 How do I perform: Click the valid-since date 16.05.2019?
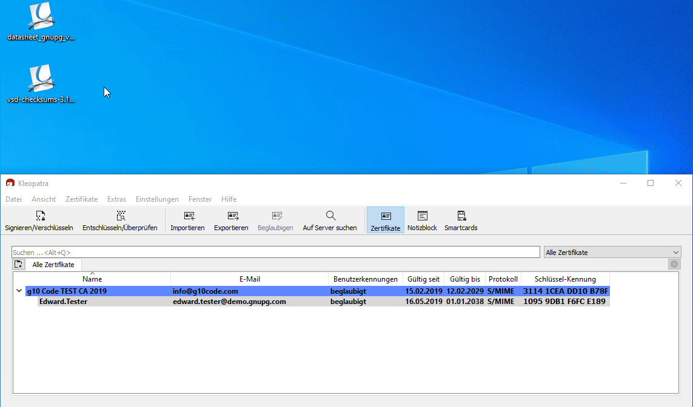click(424, 302)
